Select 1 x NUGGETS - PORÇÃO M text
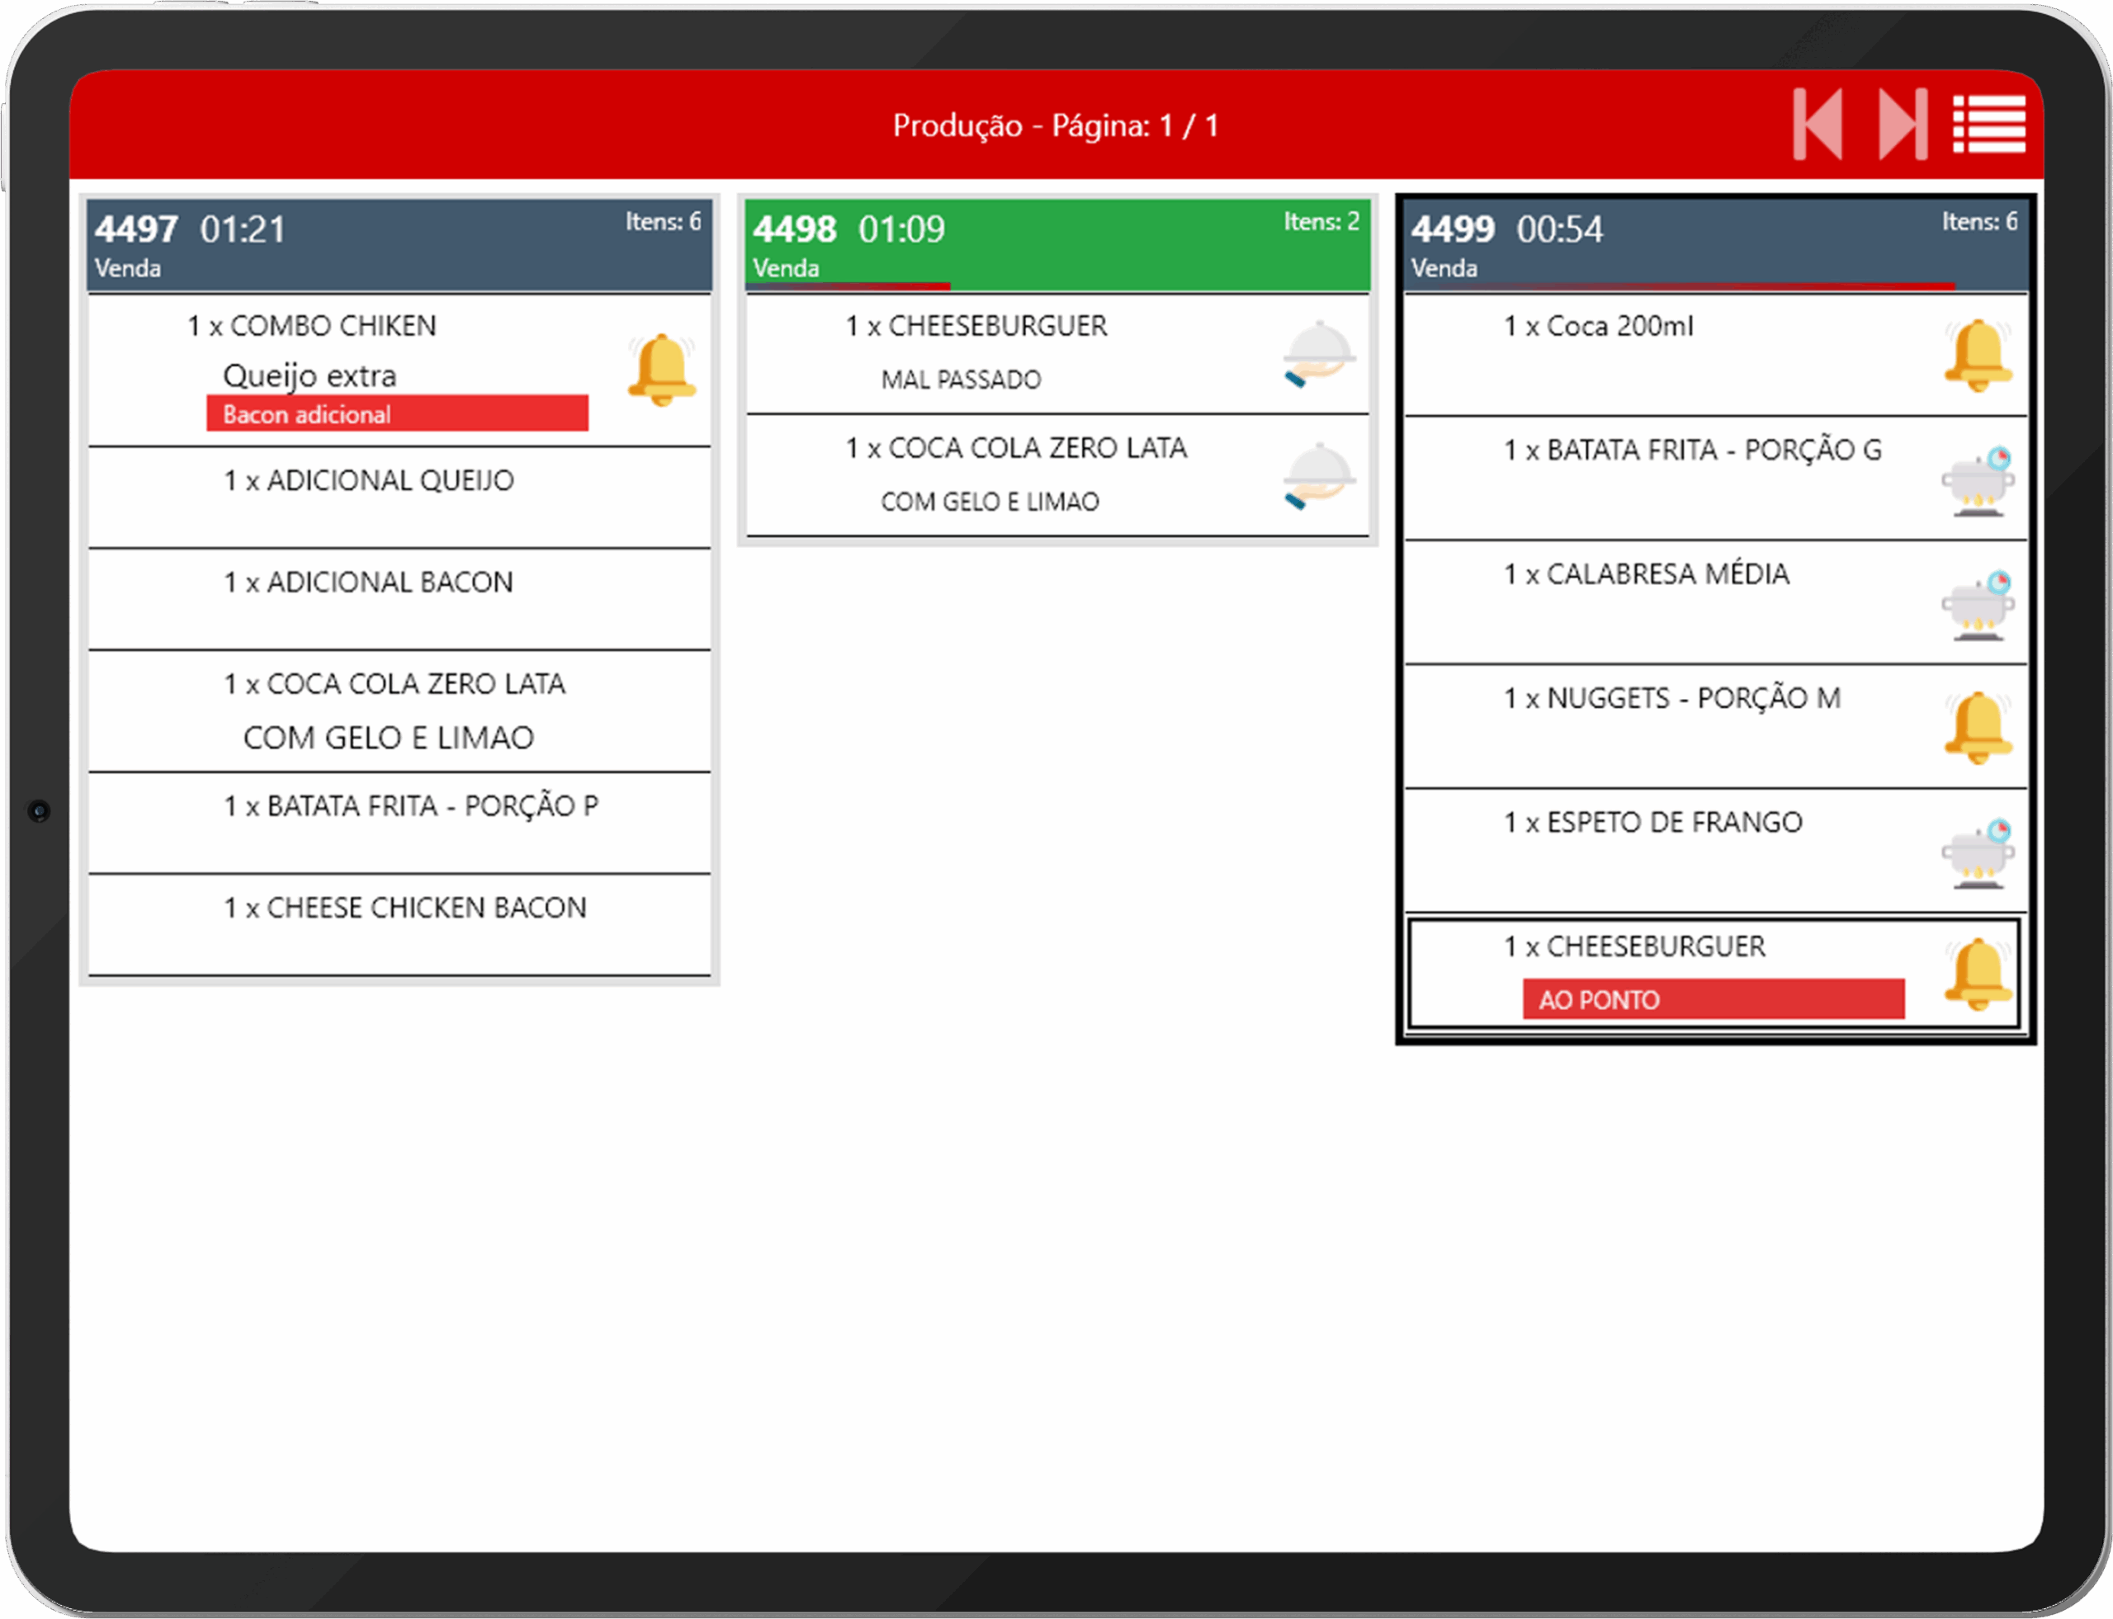Image resolution: width=2113 pixels, height=1619 pixels. click(x=1672, y=699)
